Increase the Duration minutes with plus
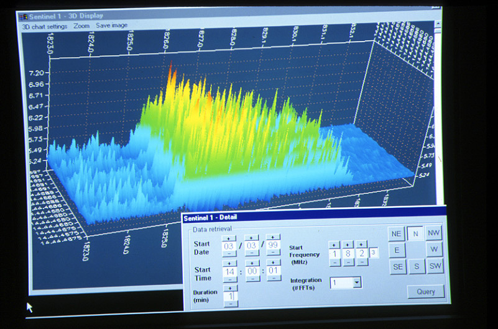498x329 pixels. tap(229, 289)
